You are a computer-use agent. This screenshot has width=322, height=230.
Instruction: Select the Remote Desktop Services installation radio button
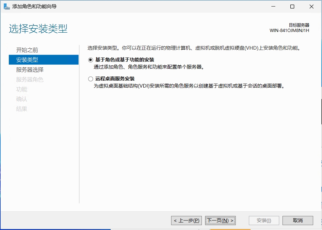point(90,79)
